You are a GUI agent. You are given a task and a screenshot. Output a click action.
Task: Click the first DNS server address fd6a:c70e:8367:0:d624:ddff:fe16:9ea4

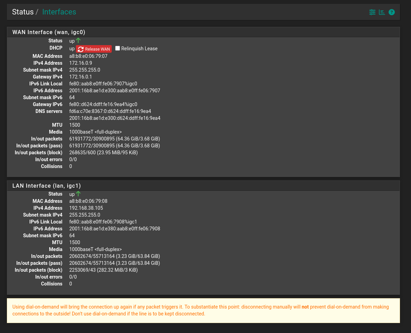(110, 111)
